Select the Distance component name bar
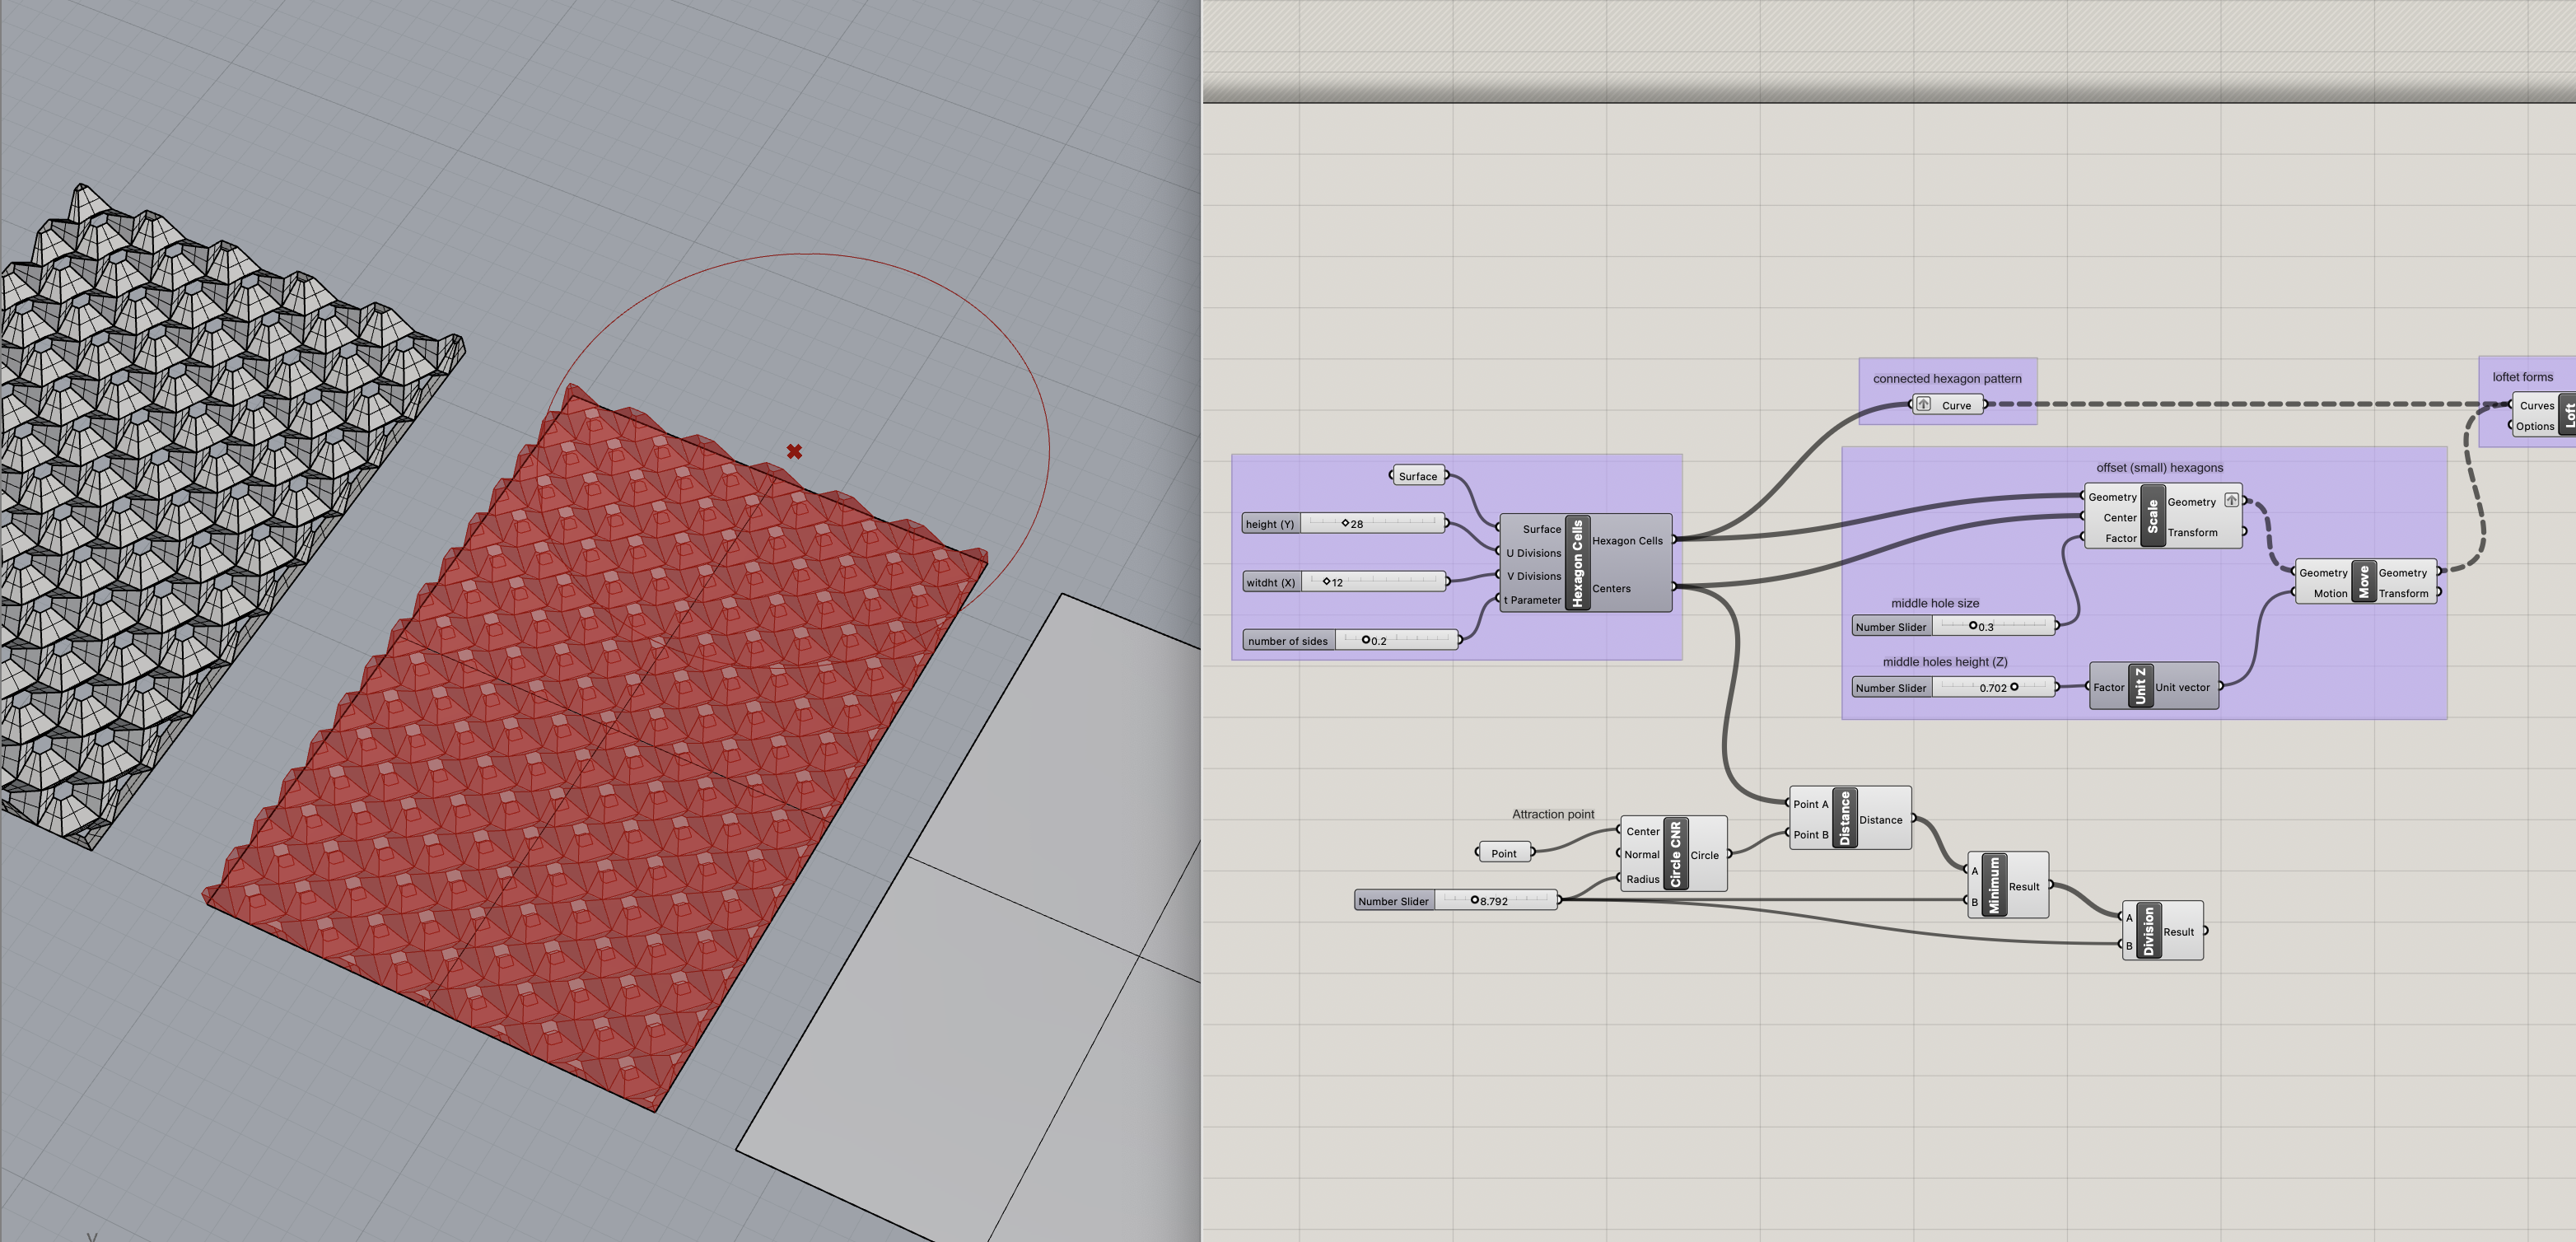2576x1242 pixels. [x=1845, y=818]
